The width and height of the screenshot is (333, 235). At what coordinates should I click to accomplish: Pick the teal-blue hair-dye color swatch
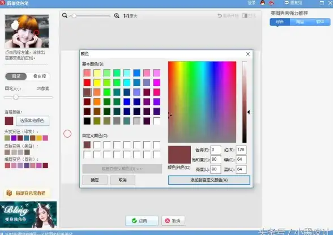click(26, 138)
